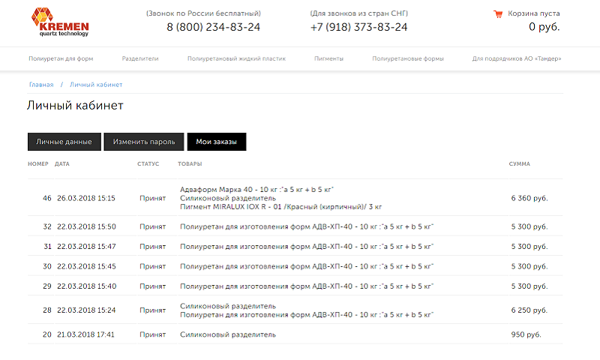Open the 'Полиуретан для форм' menu item

pos(61,58)
